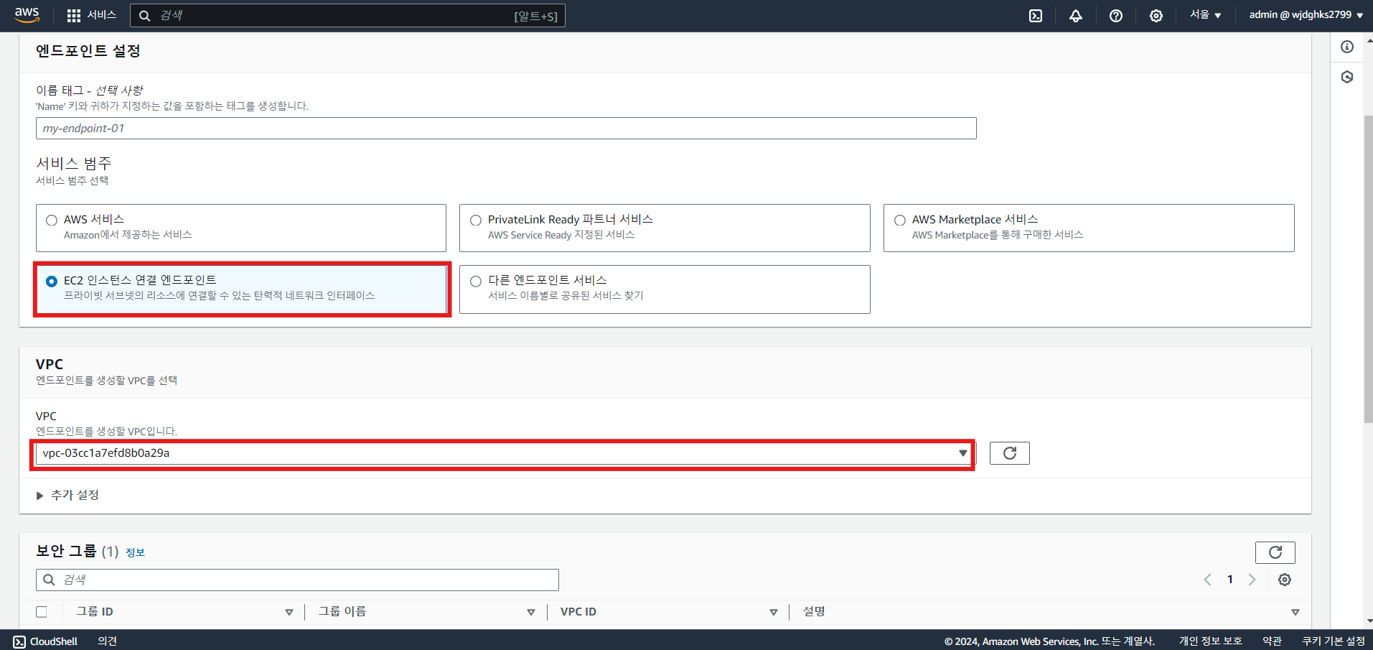Open 보안 그룹 정보 link
The width and height of the screenshot is (1373, 650).
pos(135,552)
